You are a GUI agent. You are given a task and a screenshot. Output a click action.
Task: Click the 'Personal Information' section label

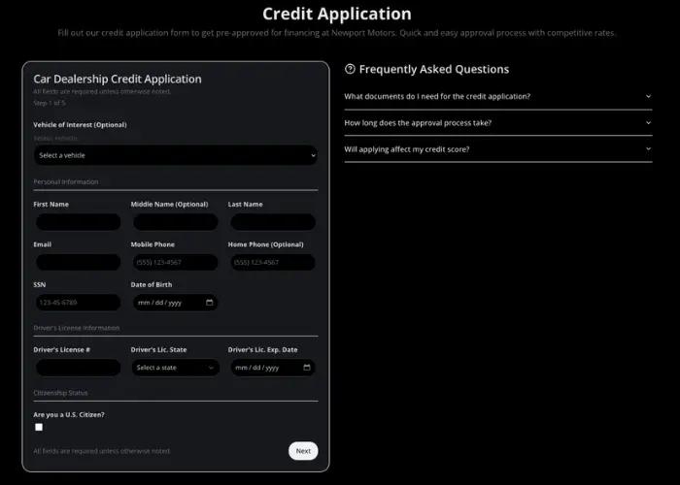[66, 182]
